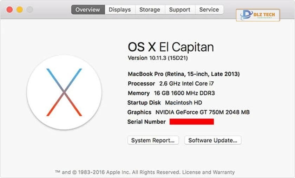This screenshot has height=178, width=295.
Task: Click the OS X El Capitan title
Action: point(170,47)
